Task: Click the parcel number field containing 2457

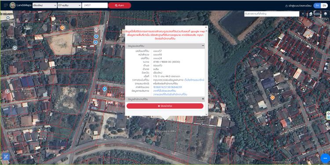Action: tap(95, 5)
